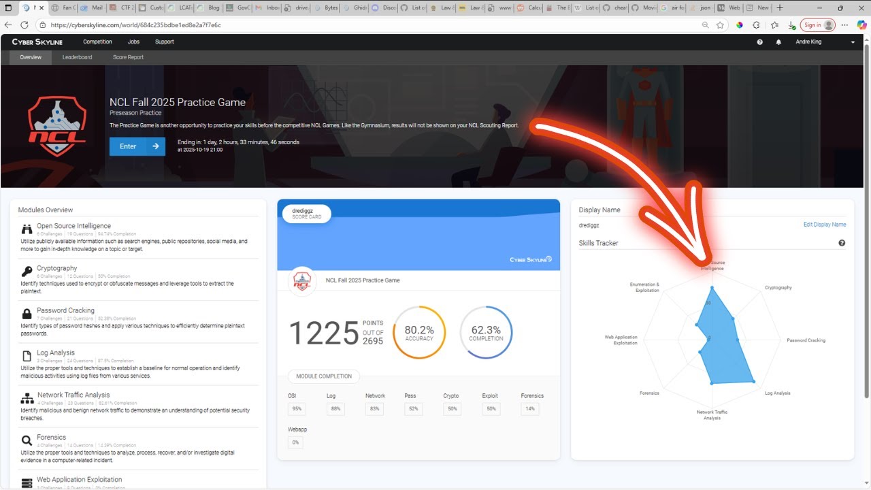Click the document icon beside Log Analysis
This screenshot has height=490, width=871.
point(27,356)
